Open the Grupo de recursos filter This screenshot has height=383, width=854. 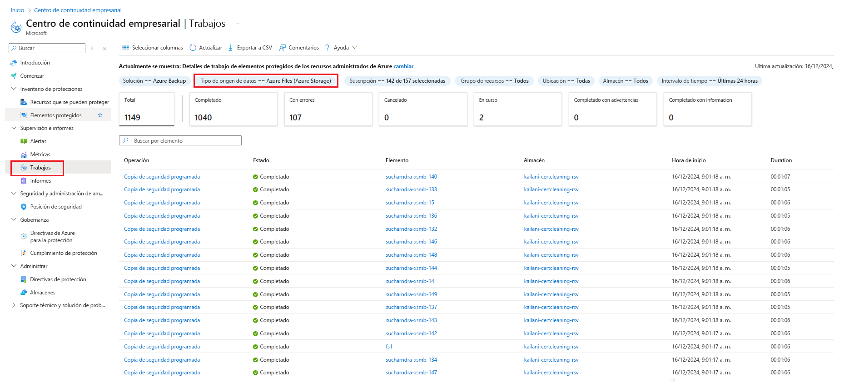(495, 81)
